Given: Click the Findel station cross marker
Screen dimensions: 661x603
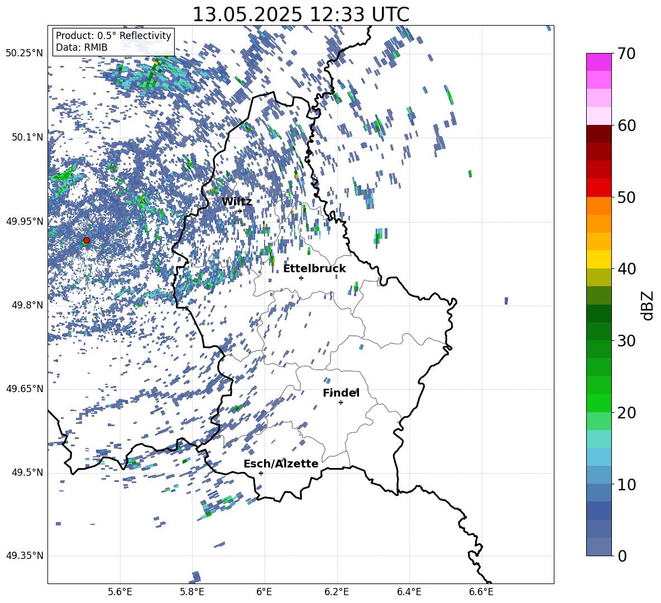Looking at the screenshot, I should click(x=341, y=403).
